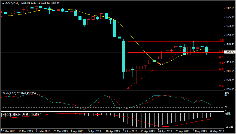Viewport: 236px width, 134px height.
Task: Select the Fibonacci 0.0 level label
Action: tap(222, 40)
